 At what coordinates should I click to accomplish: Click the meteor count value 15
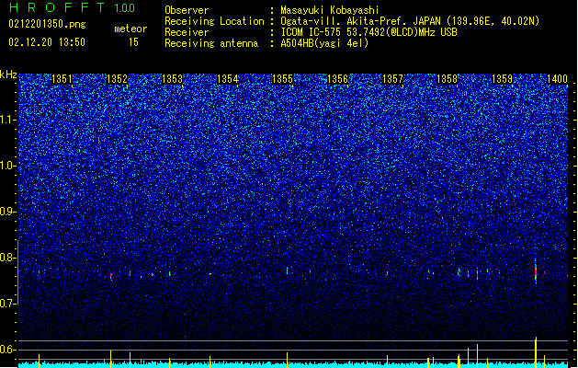(133, 42)
